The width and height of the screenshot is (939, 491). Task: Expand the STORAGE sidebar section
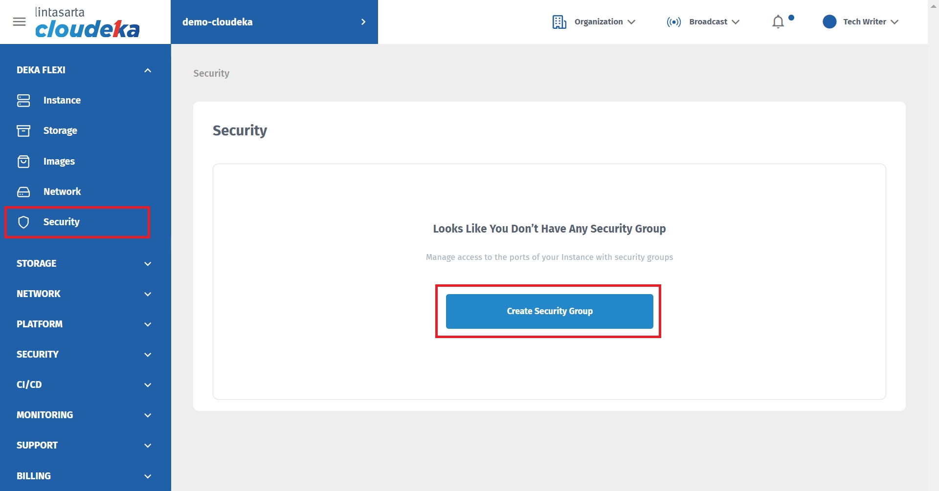148,264
